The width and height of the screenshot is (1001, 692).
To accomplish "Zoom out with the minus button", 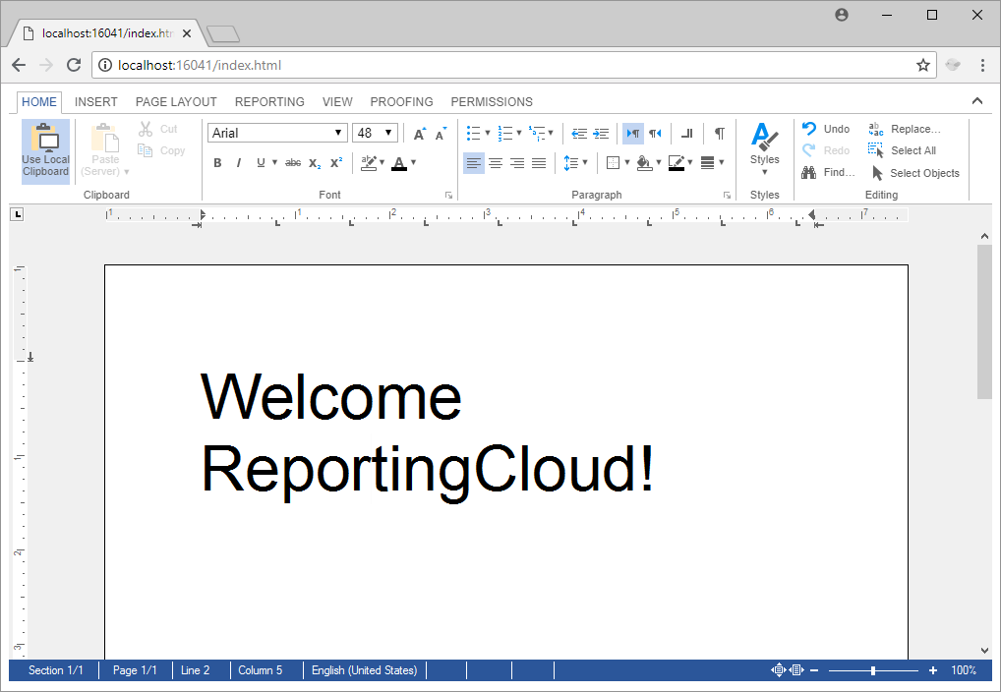I will [x=814, y=670].
